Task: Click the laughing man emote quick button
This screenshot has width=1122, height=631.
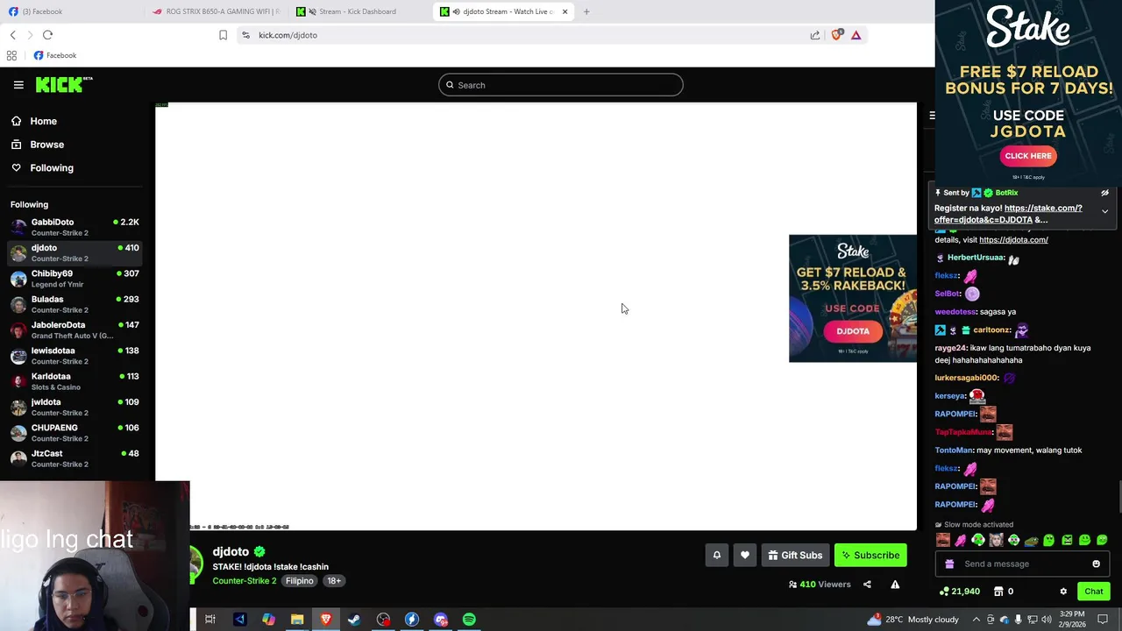Action: pos(943,540)
